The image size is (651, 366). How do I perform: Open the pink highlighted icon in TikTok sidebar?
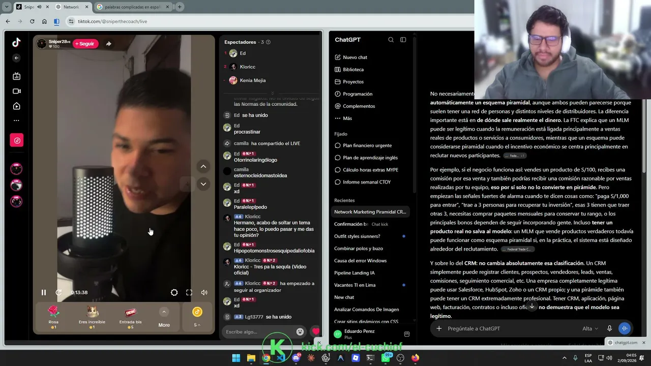pos(16,140)
